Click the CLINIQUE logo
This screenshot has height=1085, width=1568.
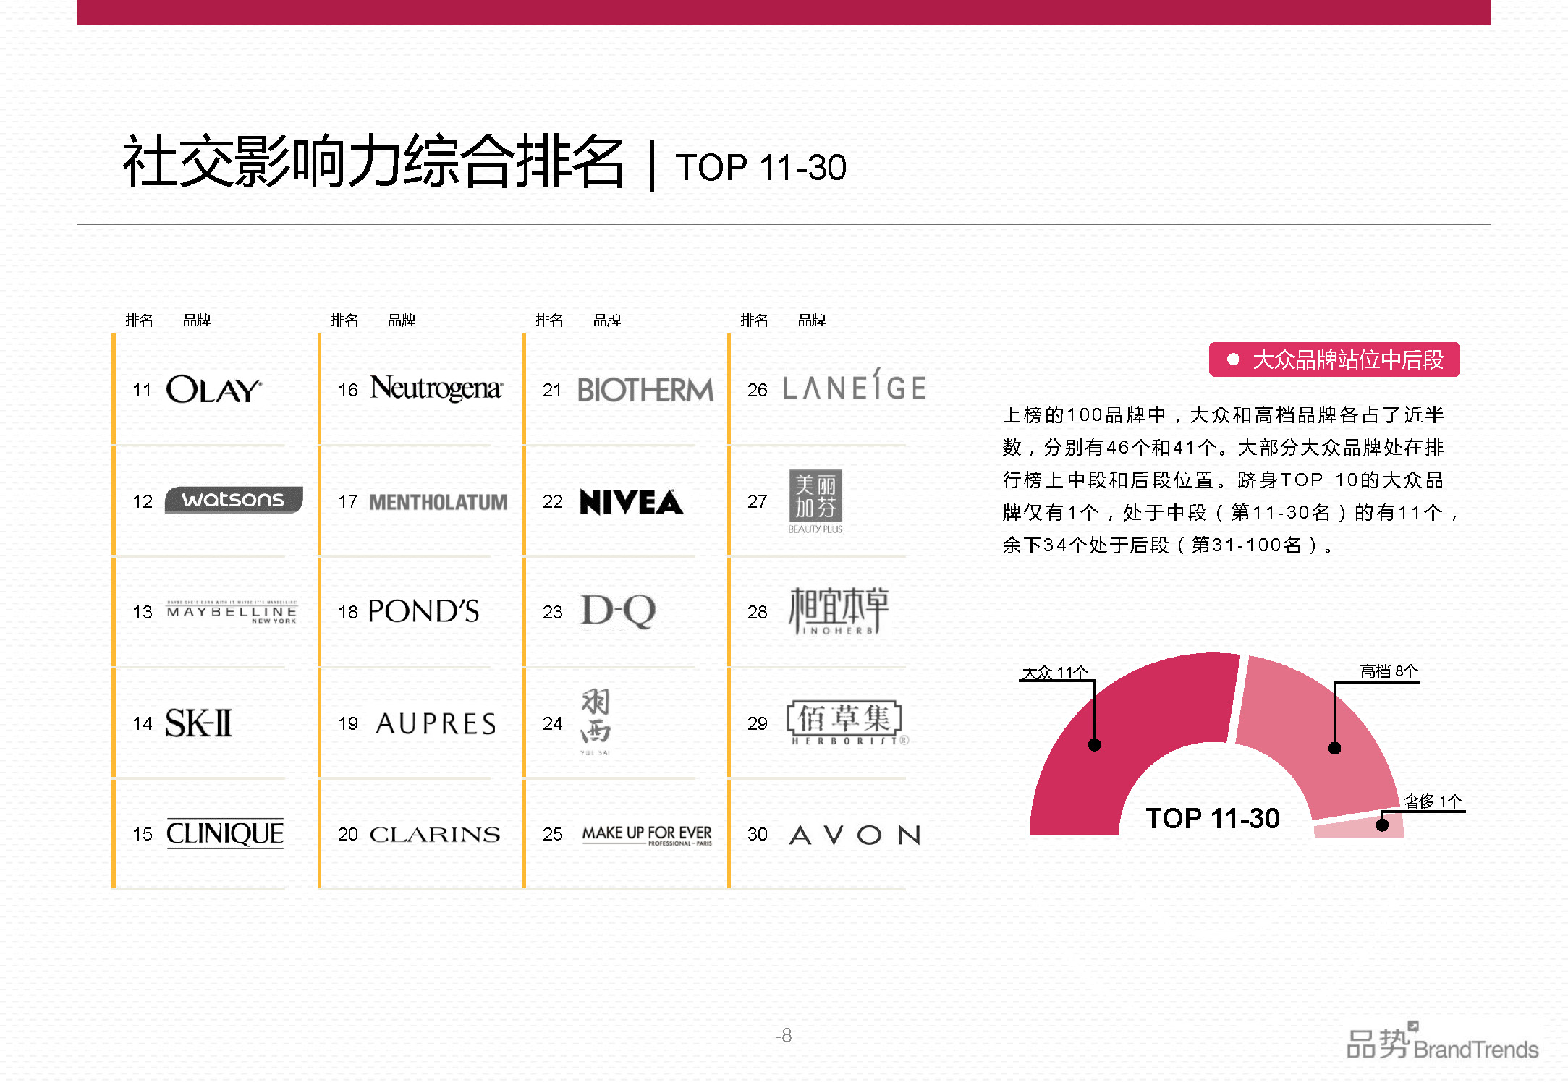pos(226,833)
